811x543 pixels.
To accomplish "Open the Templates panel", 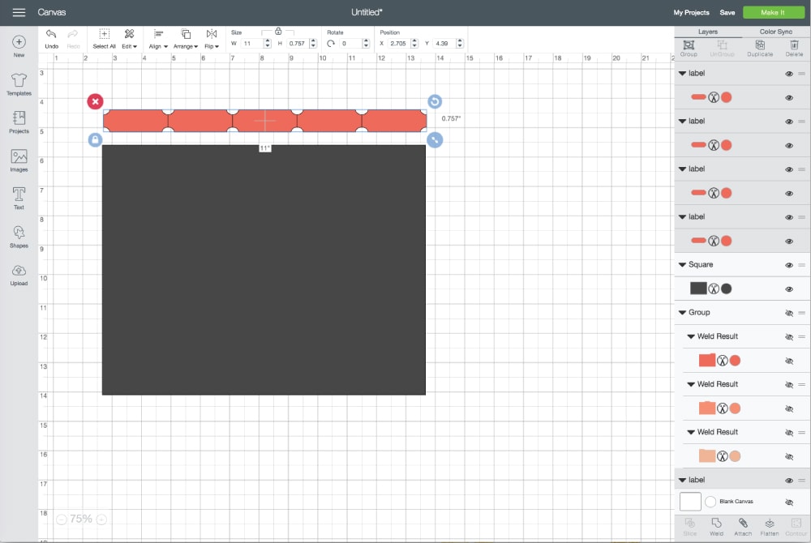I will [19, 83].
